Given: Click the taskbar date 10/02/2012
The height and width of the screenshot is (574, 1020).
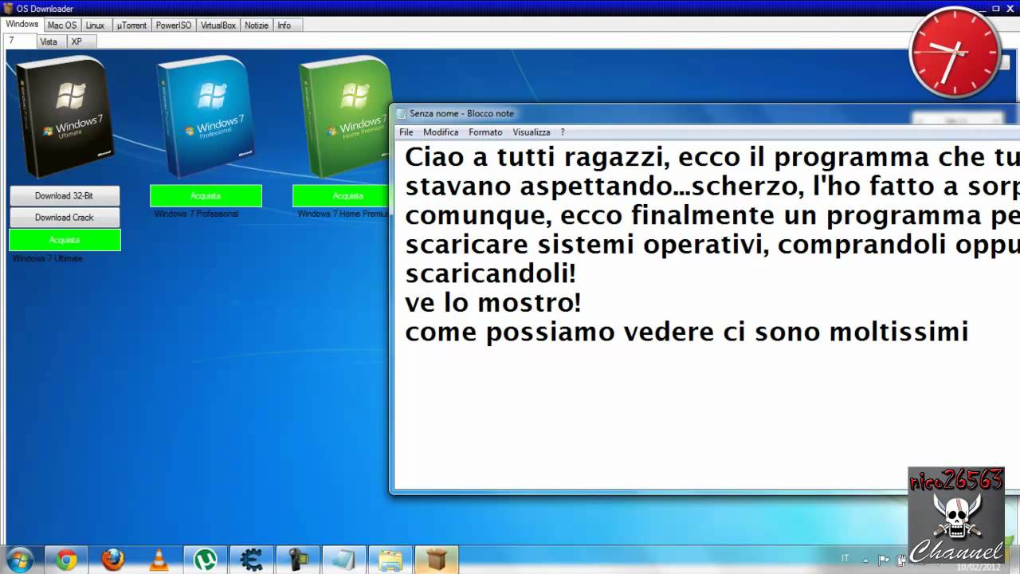Looking at the screenshot, I should pyautogui.click(x=979, y=567).
